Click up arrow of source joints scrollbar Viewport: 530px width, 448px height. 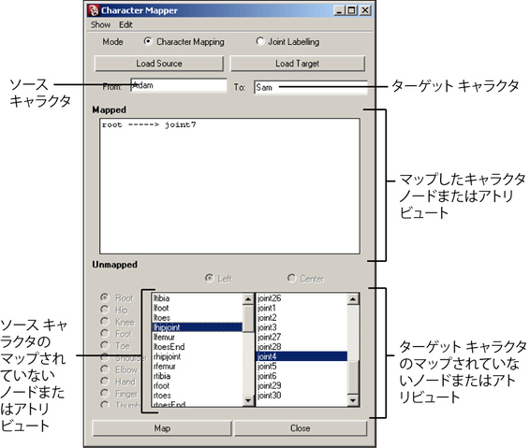pos(248,299)
